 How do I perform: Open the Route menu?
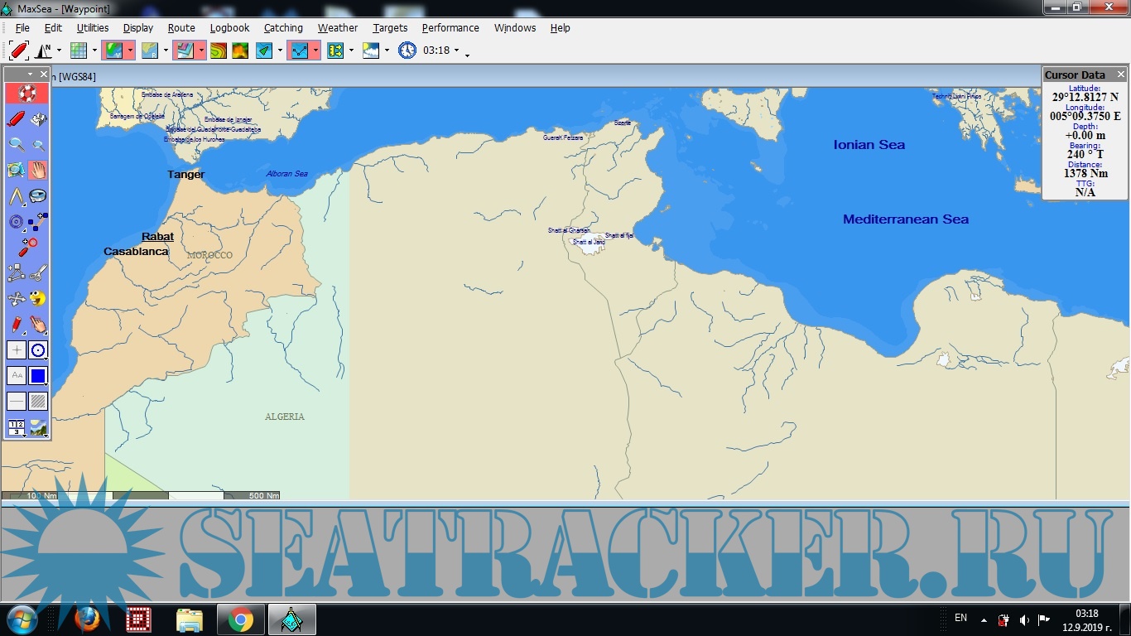point(181,27)
